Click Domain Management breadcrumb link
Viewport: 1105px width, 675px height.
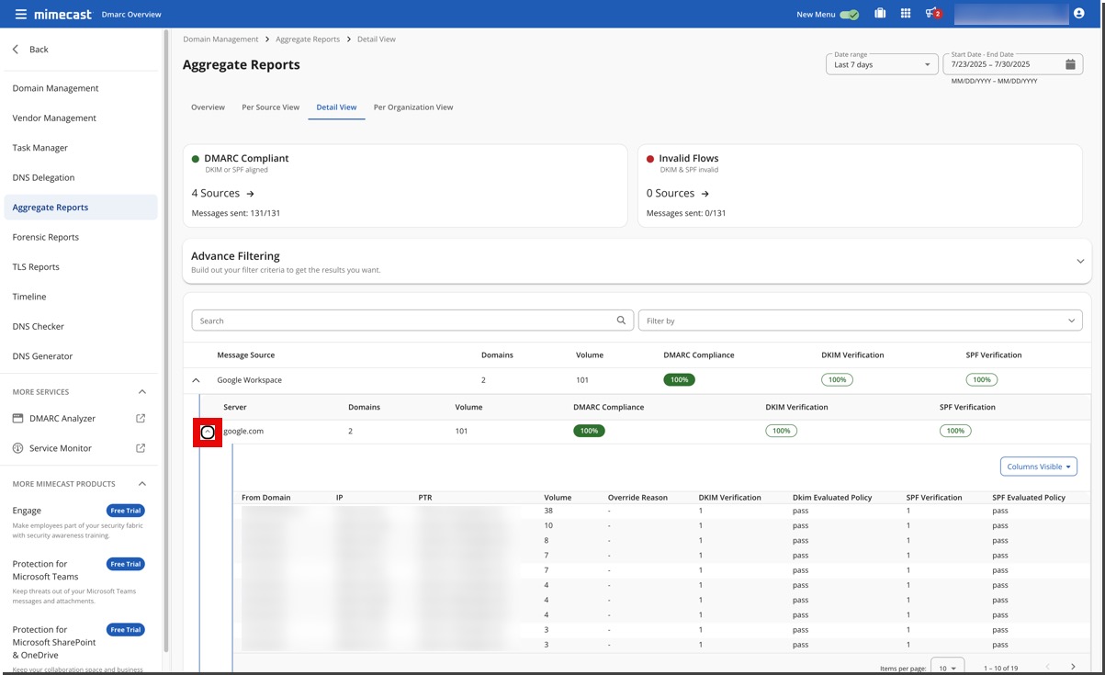220,39
